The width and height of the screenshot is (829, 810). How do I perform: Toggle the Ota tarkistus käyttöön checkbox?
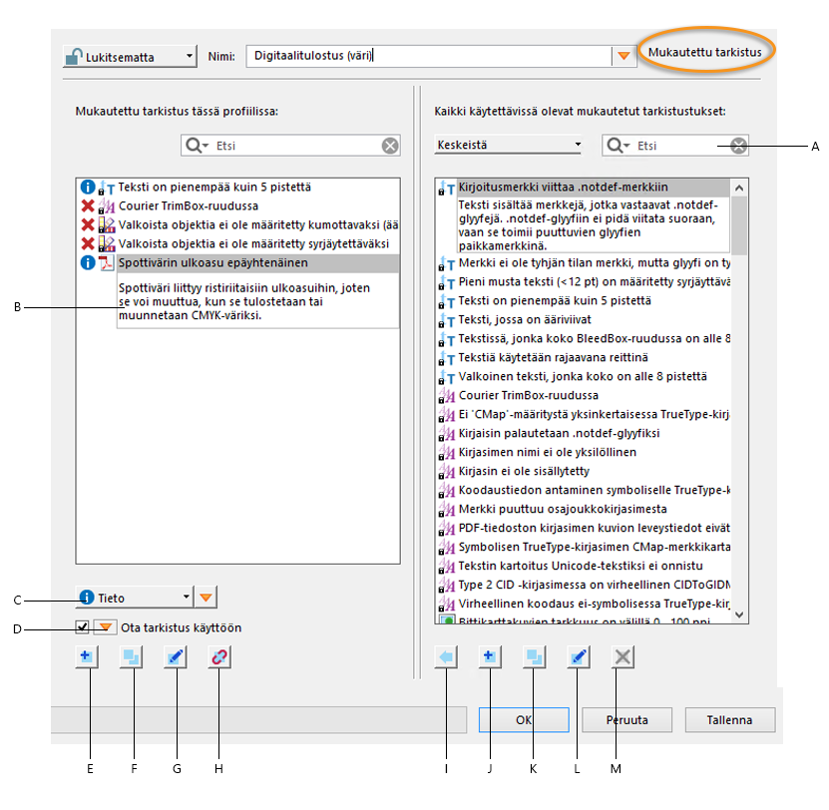82,627
